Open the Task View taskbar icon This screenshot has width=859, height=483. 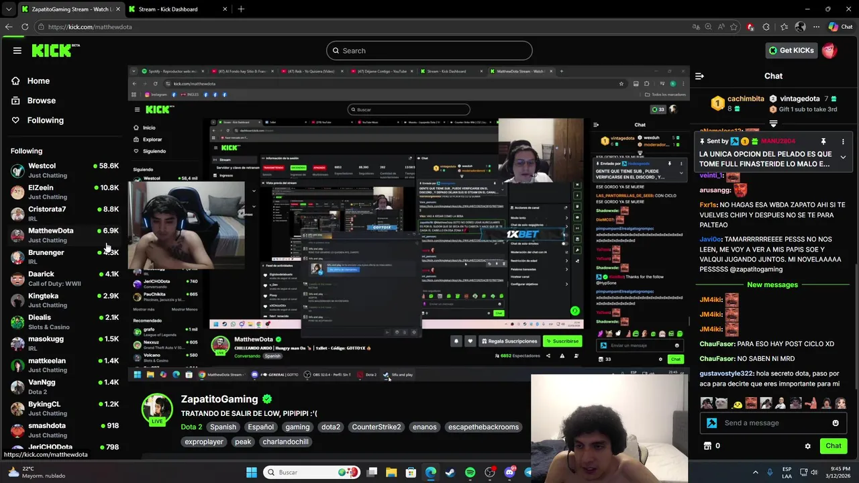coord(372,472)
